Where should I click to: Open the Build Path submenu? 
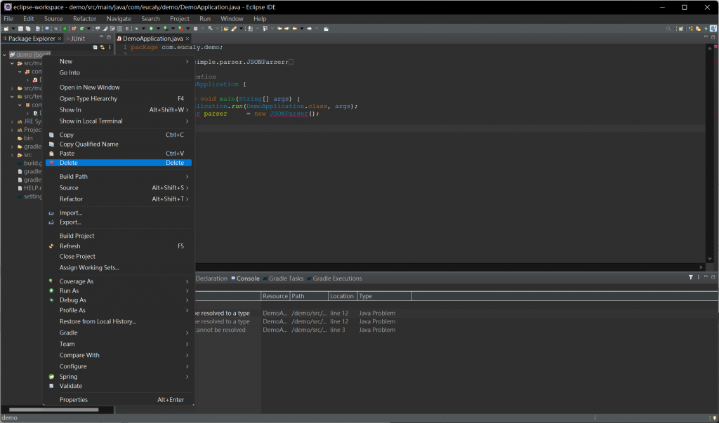click(x=73, y=177)
